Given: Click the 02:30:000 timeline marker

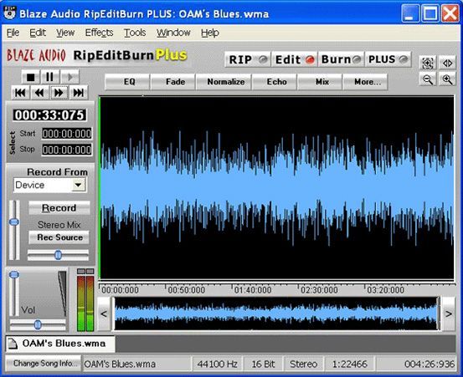Looking at the screenshot, I should 319,290.
